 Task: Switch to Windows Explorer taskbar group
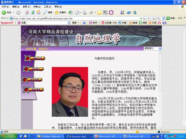(x=50, y=137)
